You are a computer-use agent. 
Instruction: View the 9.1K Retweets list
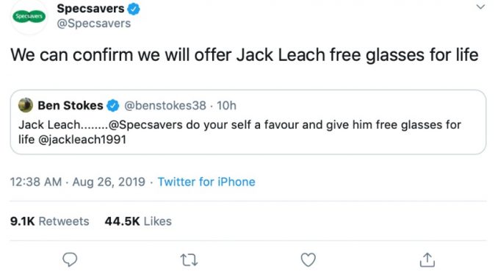[x=49, y=221]
